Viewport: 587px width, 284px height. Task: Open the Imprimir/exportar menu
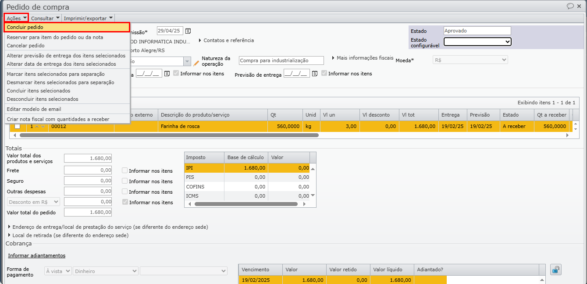point(88,18)
